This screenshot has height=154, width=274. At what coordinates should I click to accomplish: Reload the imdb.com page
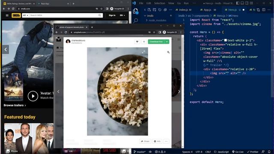tap(13, 9)
